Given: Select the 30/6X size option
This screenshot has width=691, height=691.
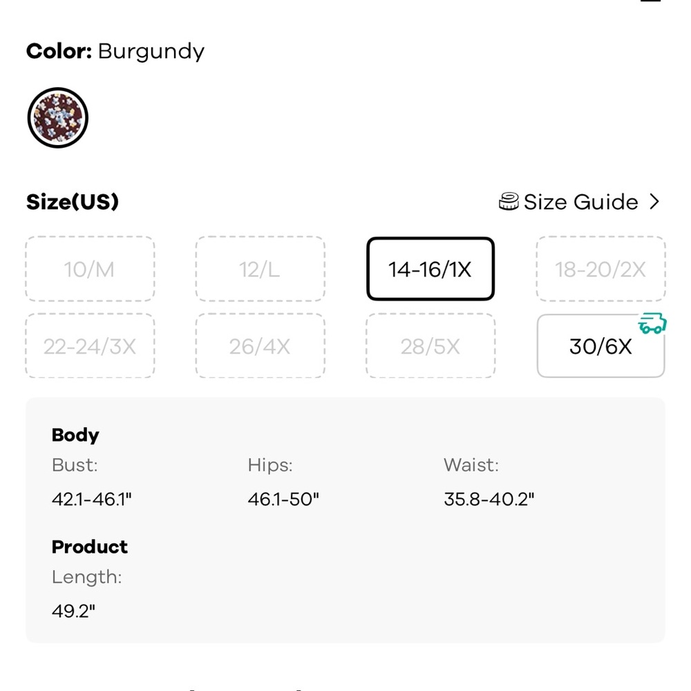Looking at the screenshot, I should click(600, 346).
